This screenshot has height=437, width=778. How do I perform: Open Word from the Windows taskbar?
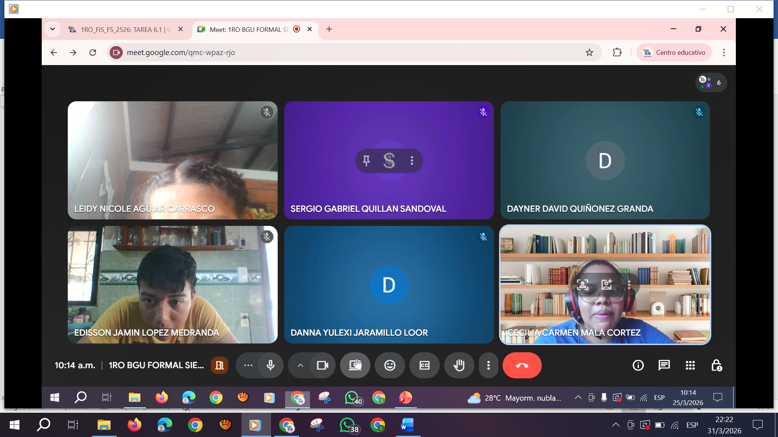coord(407,425)
